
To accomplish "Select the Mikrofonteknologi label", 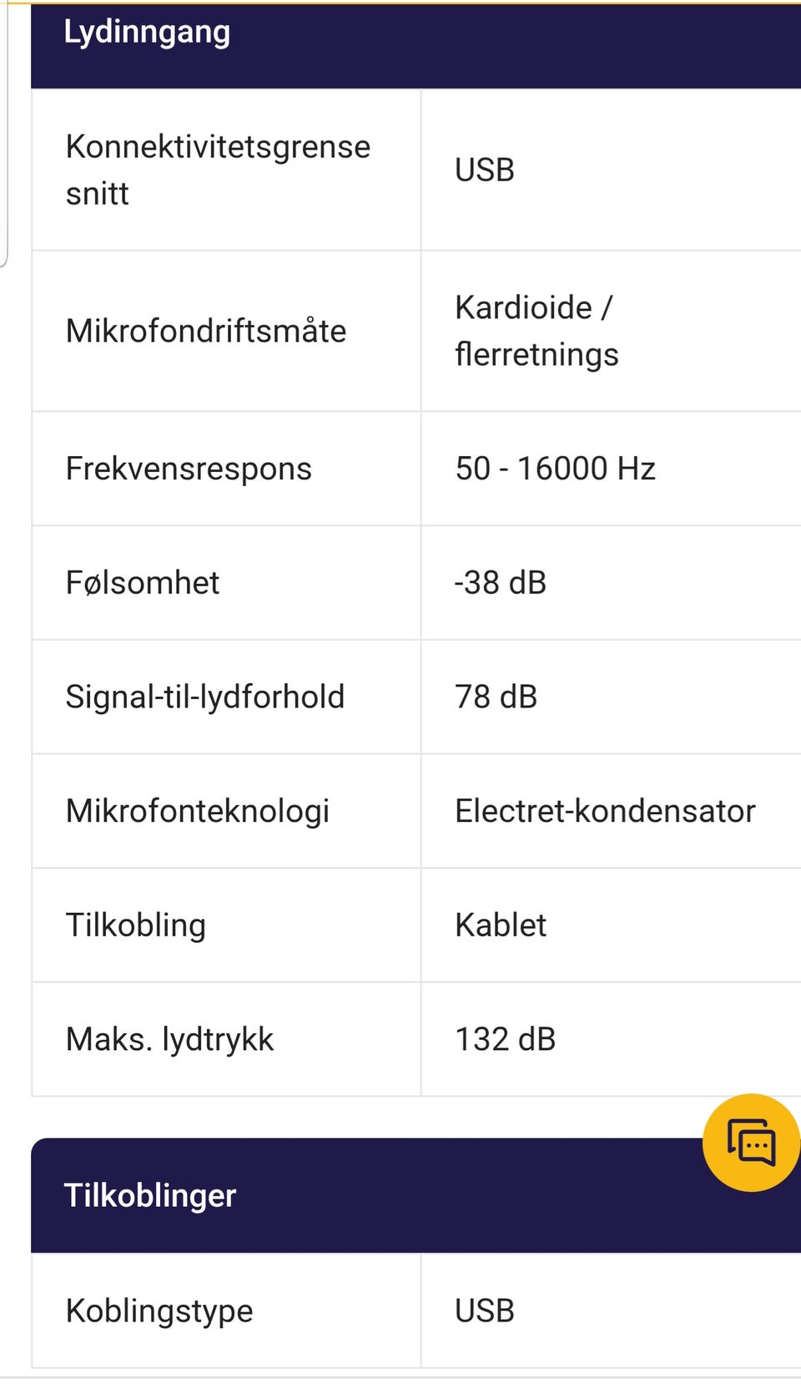I will [x=198, y=811].
